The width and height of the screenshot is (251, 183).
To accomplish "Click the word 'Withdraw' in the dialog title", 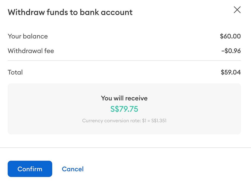I will pos(26,12).
